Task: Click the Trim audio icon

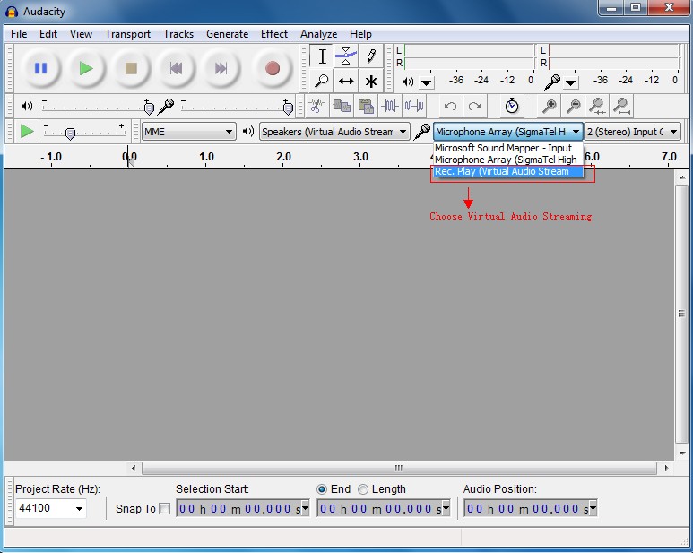Action: pos(389,106)
